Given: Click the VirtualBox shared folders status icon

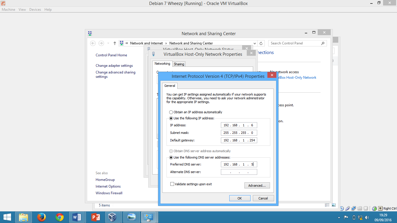Looking at the screenshot, I should click(x=360, y=208).
